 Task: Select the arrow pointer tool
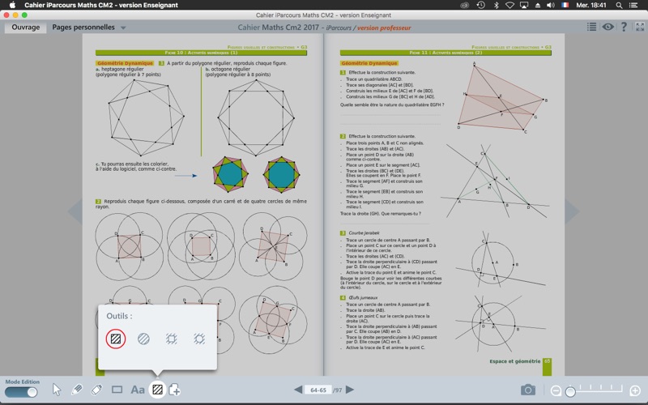click(57, 390)
